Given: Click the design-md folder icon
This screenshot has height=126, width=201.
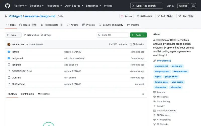Looking at the screenshot, I should pyautogui.click(x=9, y=58).
